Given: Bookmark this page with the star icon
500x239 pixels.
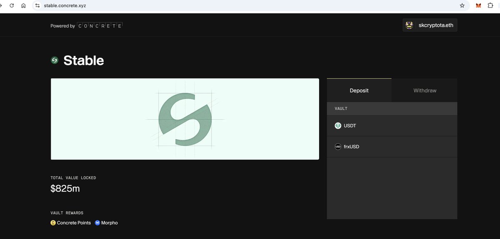Looking at the screenshot, I should pyautogui.click(x=462, y=5).
